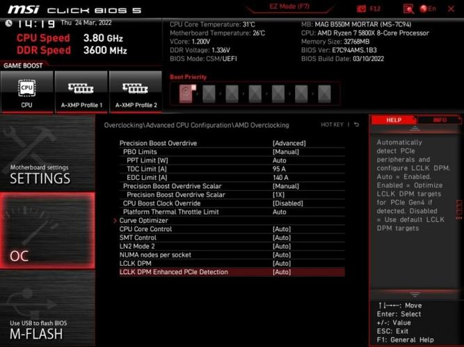Change language via En globe icon

[x=428, y=8]
